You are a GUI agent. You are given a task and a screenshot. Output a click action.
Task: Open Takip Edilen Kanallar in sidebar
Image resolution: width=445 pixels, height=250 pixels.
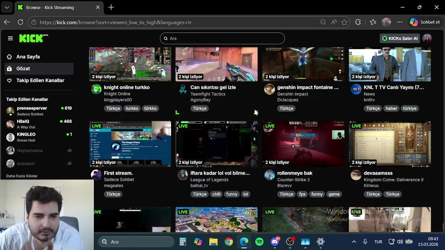[x=39, y=80]
